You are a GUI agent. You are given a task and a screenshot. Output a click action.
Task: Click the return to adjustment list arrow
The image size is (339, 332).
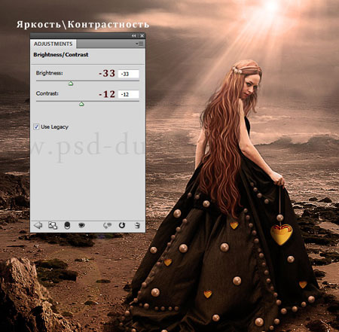pos(38,225)
